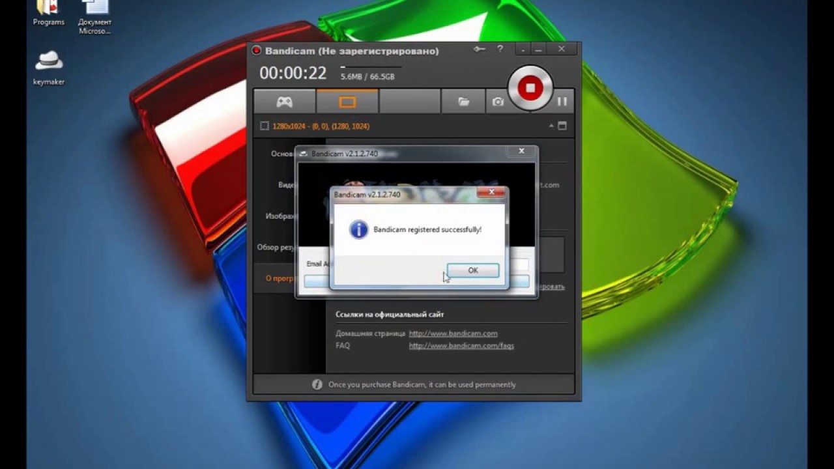The width and height of the screenshot is (834, 469).
Task: Open the bandicam.com home page link
Action: click(453, 334)
